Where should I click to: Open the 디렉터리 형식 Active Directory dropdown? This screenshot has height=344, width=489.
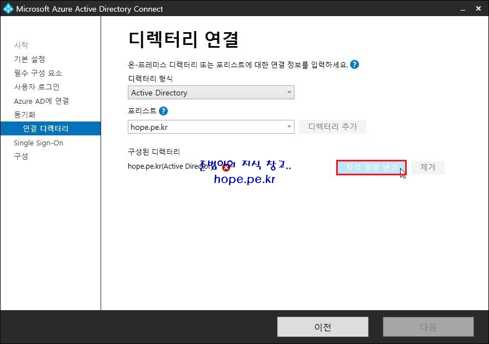coord(211,93)
